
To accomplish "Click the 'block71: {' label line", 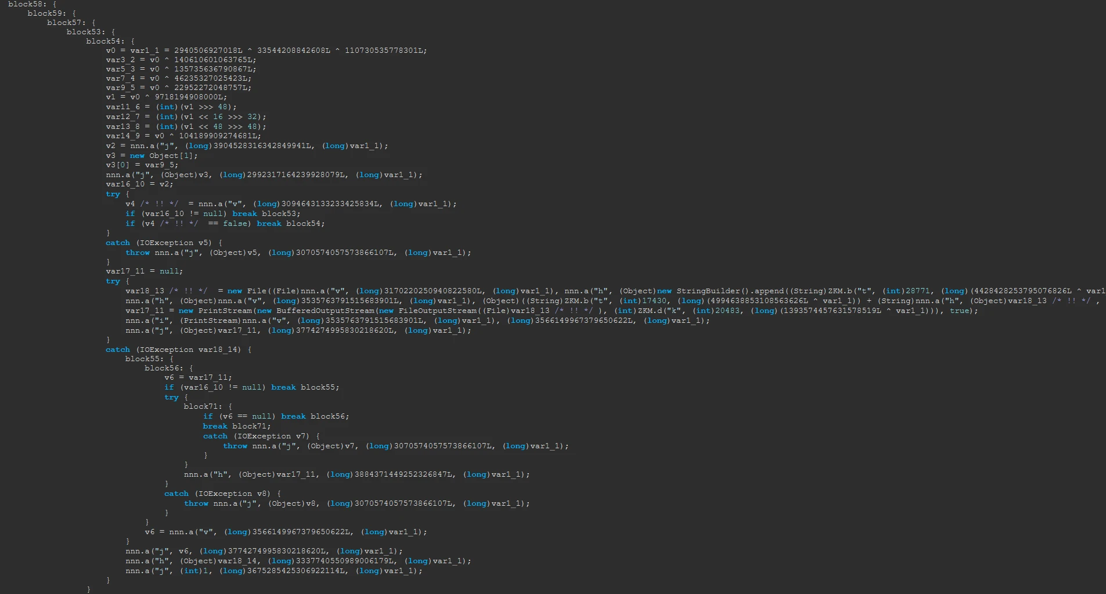I will pyautogui.click(x=208, y=406).
